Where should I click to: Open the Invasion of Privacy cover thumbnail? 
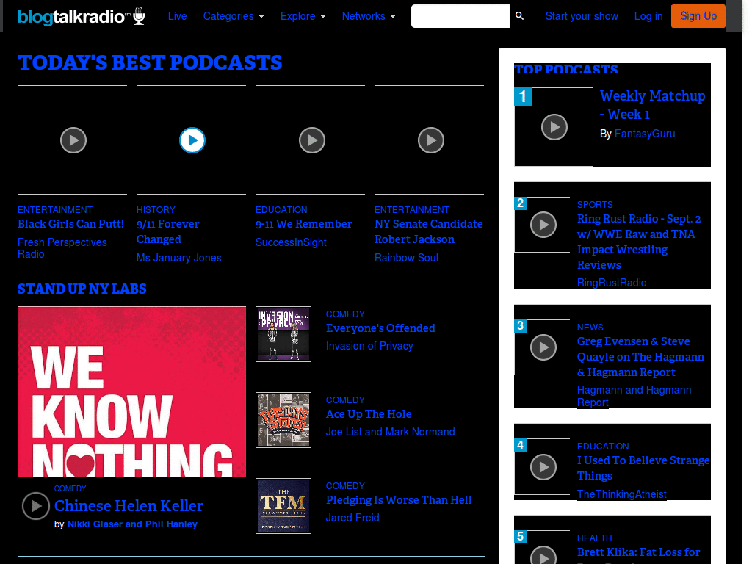(x=283, y=334)
